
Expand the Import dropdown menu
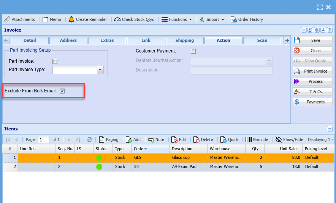[x=212, y=19]
